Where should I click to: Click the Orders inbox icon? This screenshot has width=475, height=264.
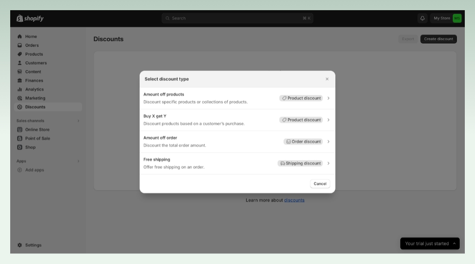pyautogui.click(x=19, y=45)
